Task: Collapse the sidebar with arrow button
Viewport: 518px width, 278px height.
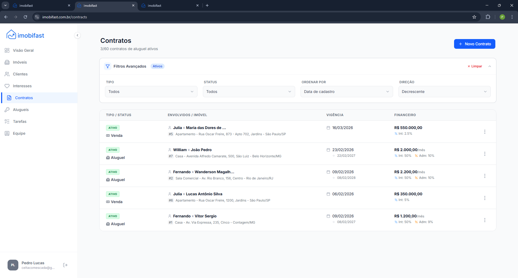Action: click(x=77, y=35)
